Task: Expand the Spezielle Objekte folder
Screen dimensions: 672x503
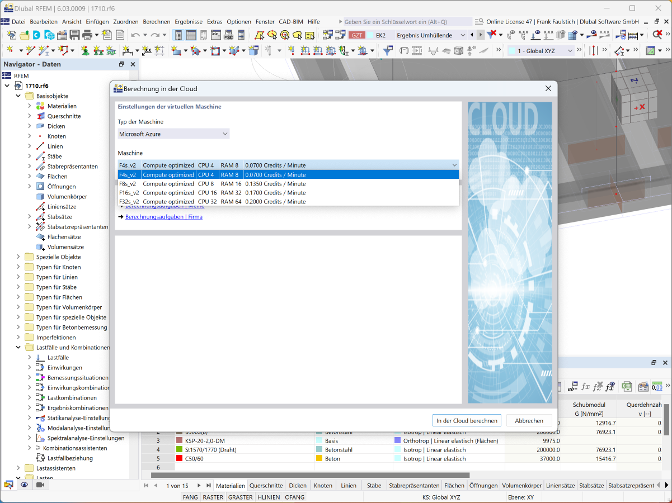Action: click(18, 257)
